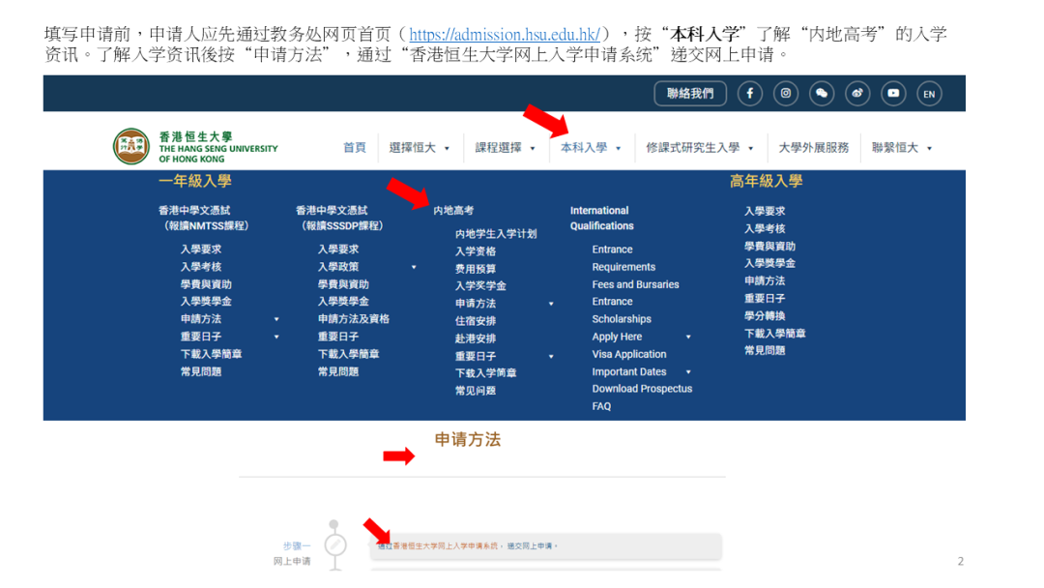Select 大學外展服務 menu item
The image size is (1044, 588).
pyautogui.click(x=814, y=147)
